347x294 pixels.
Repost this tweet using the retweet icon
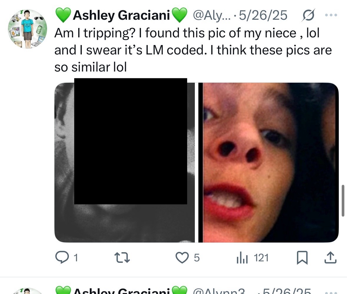pyautogui.click(x=122, y=258)
